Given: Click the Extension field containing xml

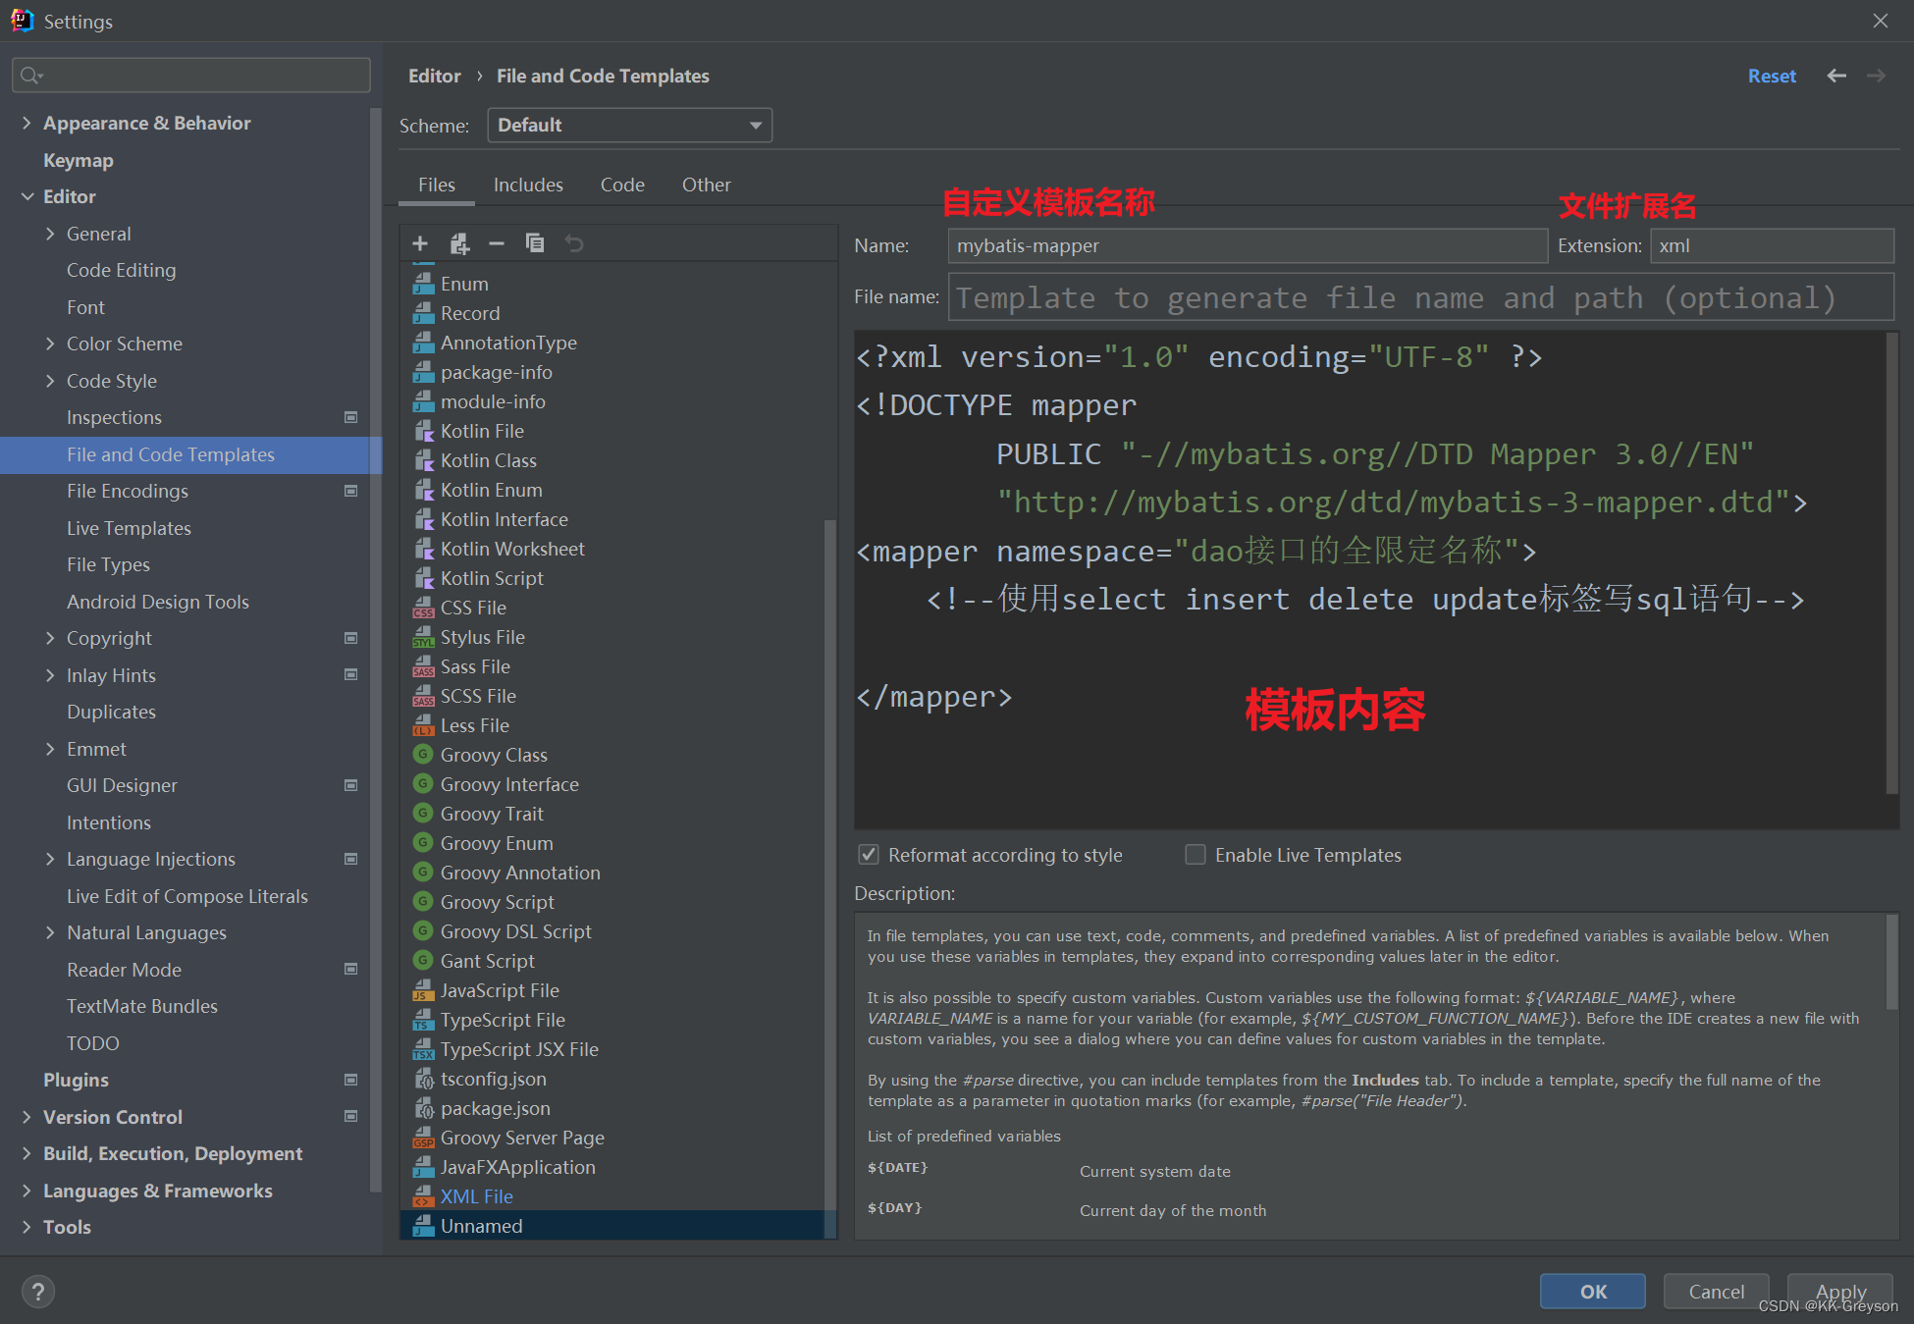Looking at the screenshot, I should click(1772, 246).
